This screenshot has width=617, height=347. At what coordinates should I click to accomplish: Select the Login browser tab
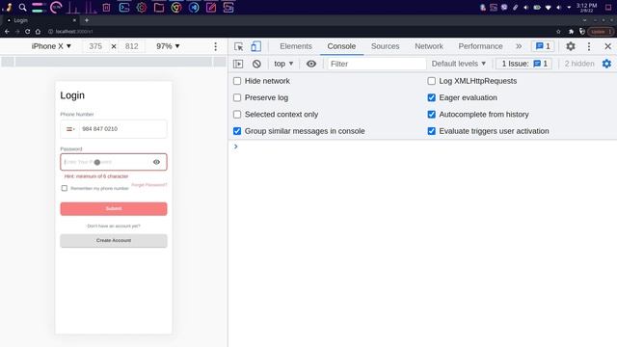pyautogui.click(x=40, y=20)
